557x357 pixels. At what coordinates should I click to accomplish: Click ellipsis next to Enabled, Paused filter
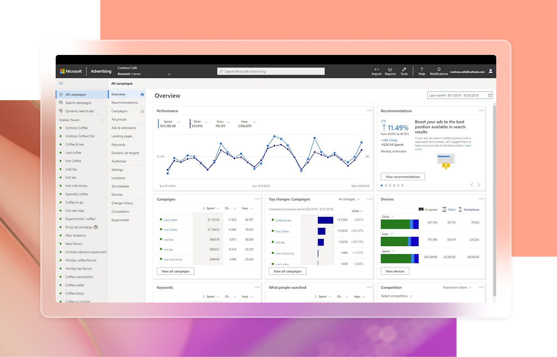click(x=102, y=120)
